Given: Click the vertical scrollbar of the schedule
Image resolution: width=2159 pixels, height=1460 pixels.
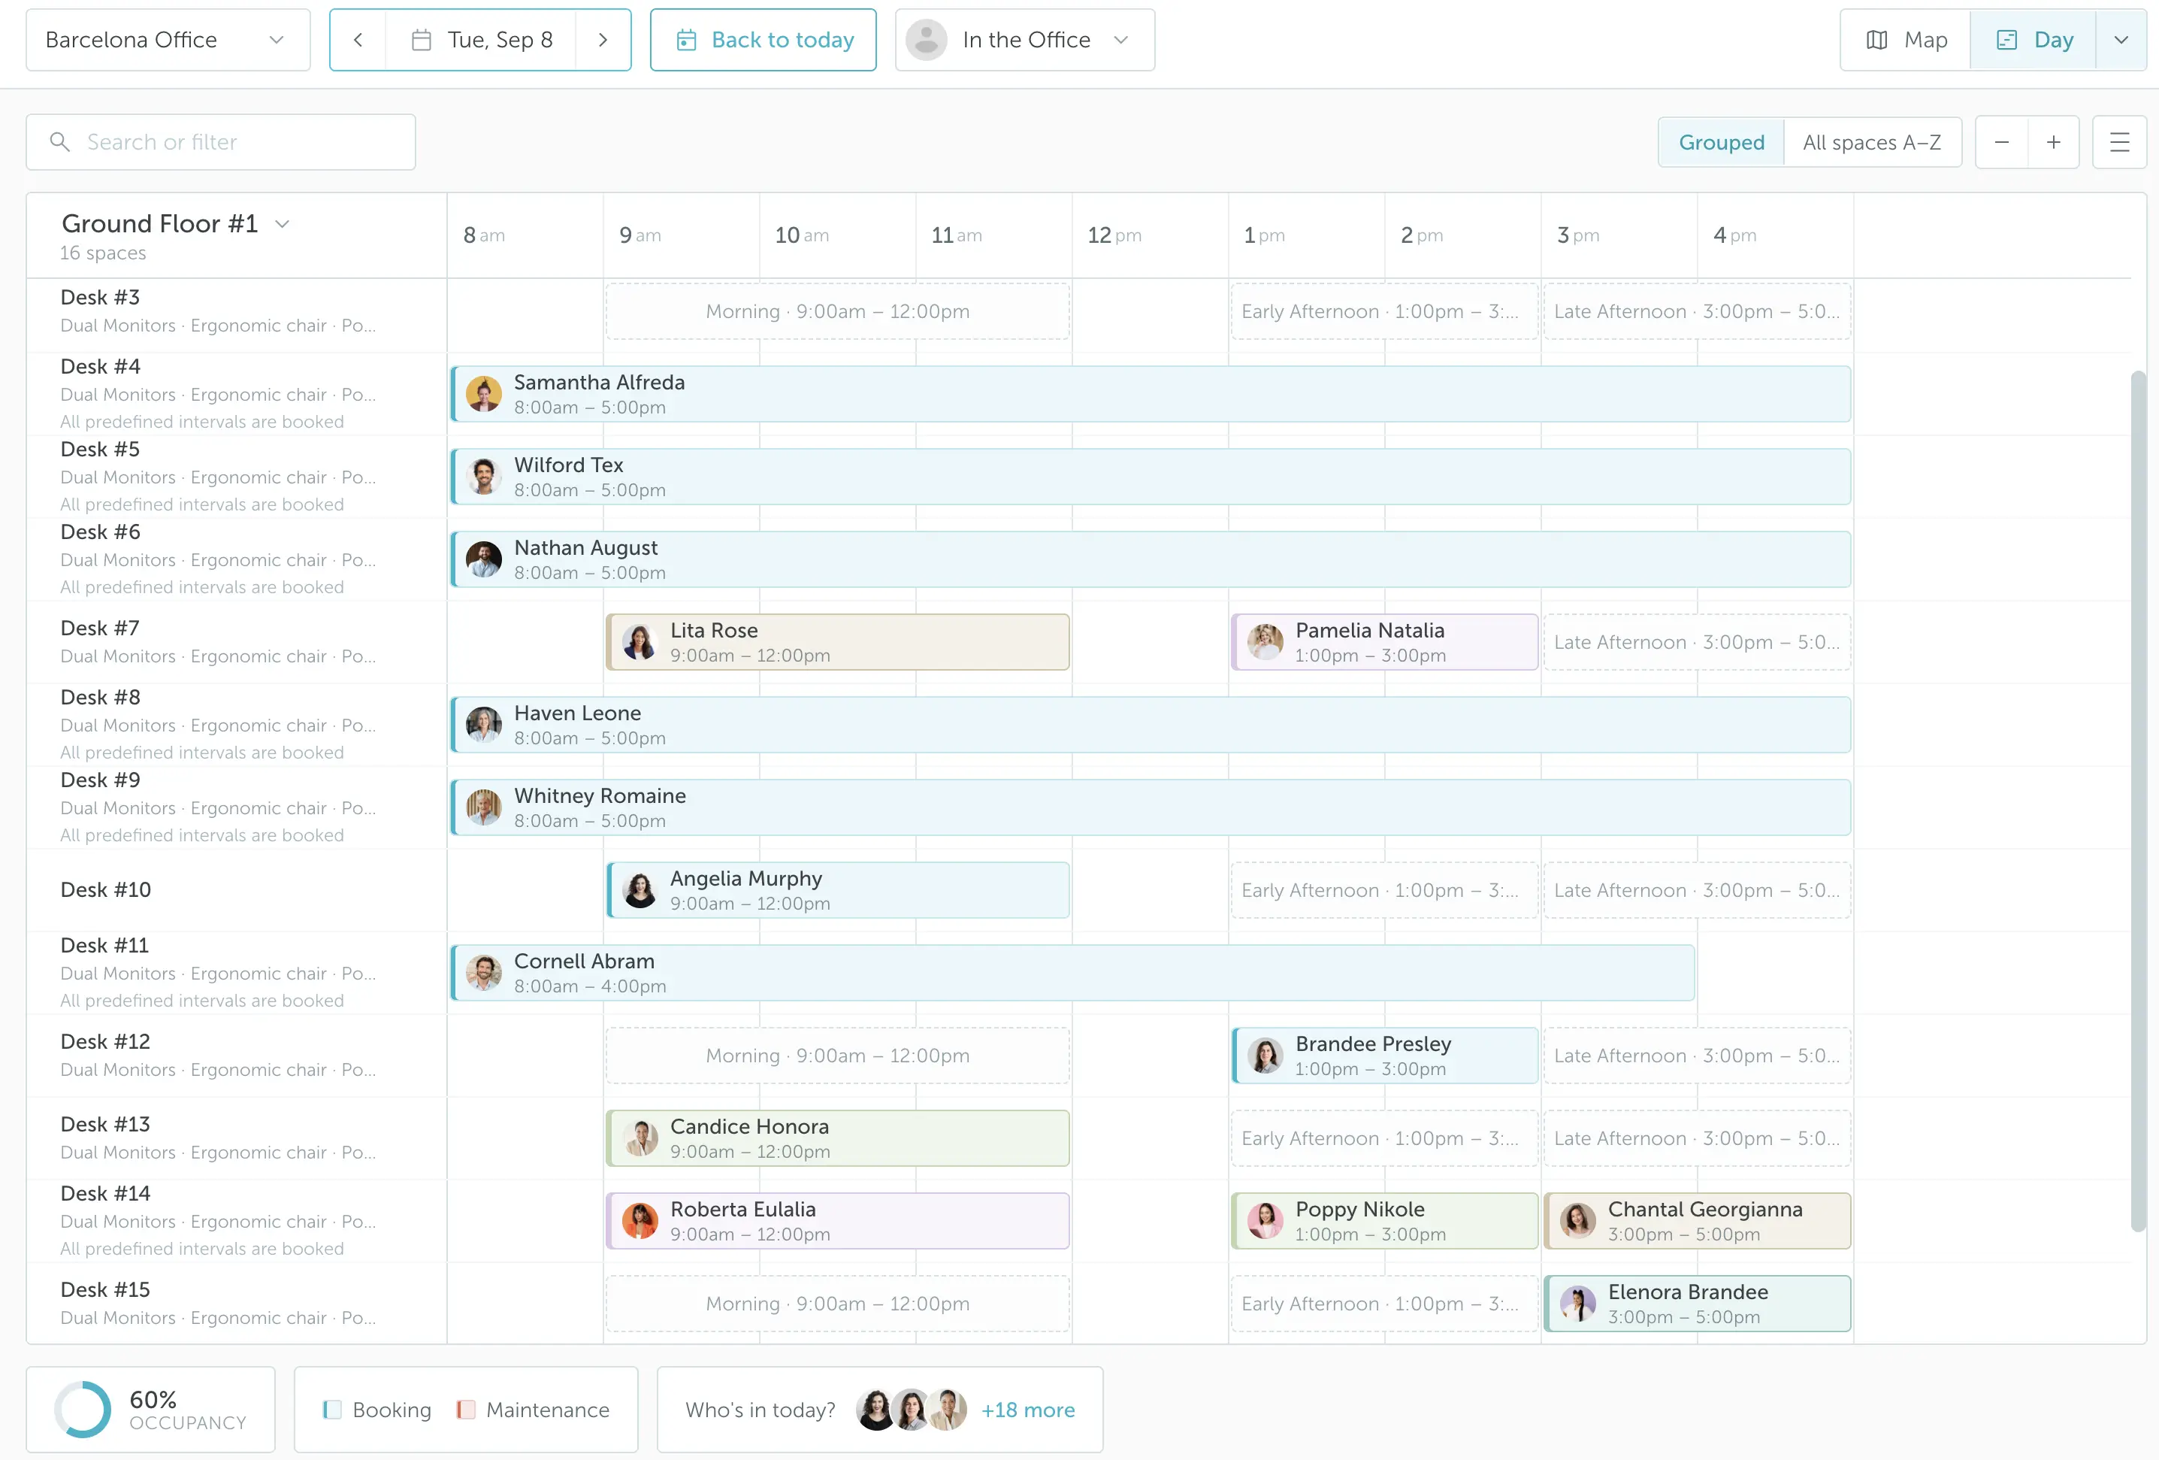Looking at the screenshot, I should pos(2138,801).
